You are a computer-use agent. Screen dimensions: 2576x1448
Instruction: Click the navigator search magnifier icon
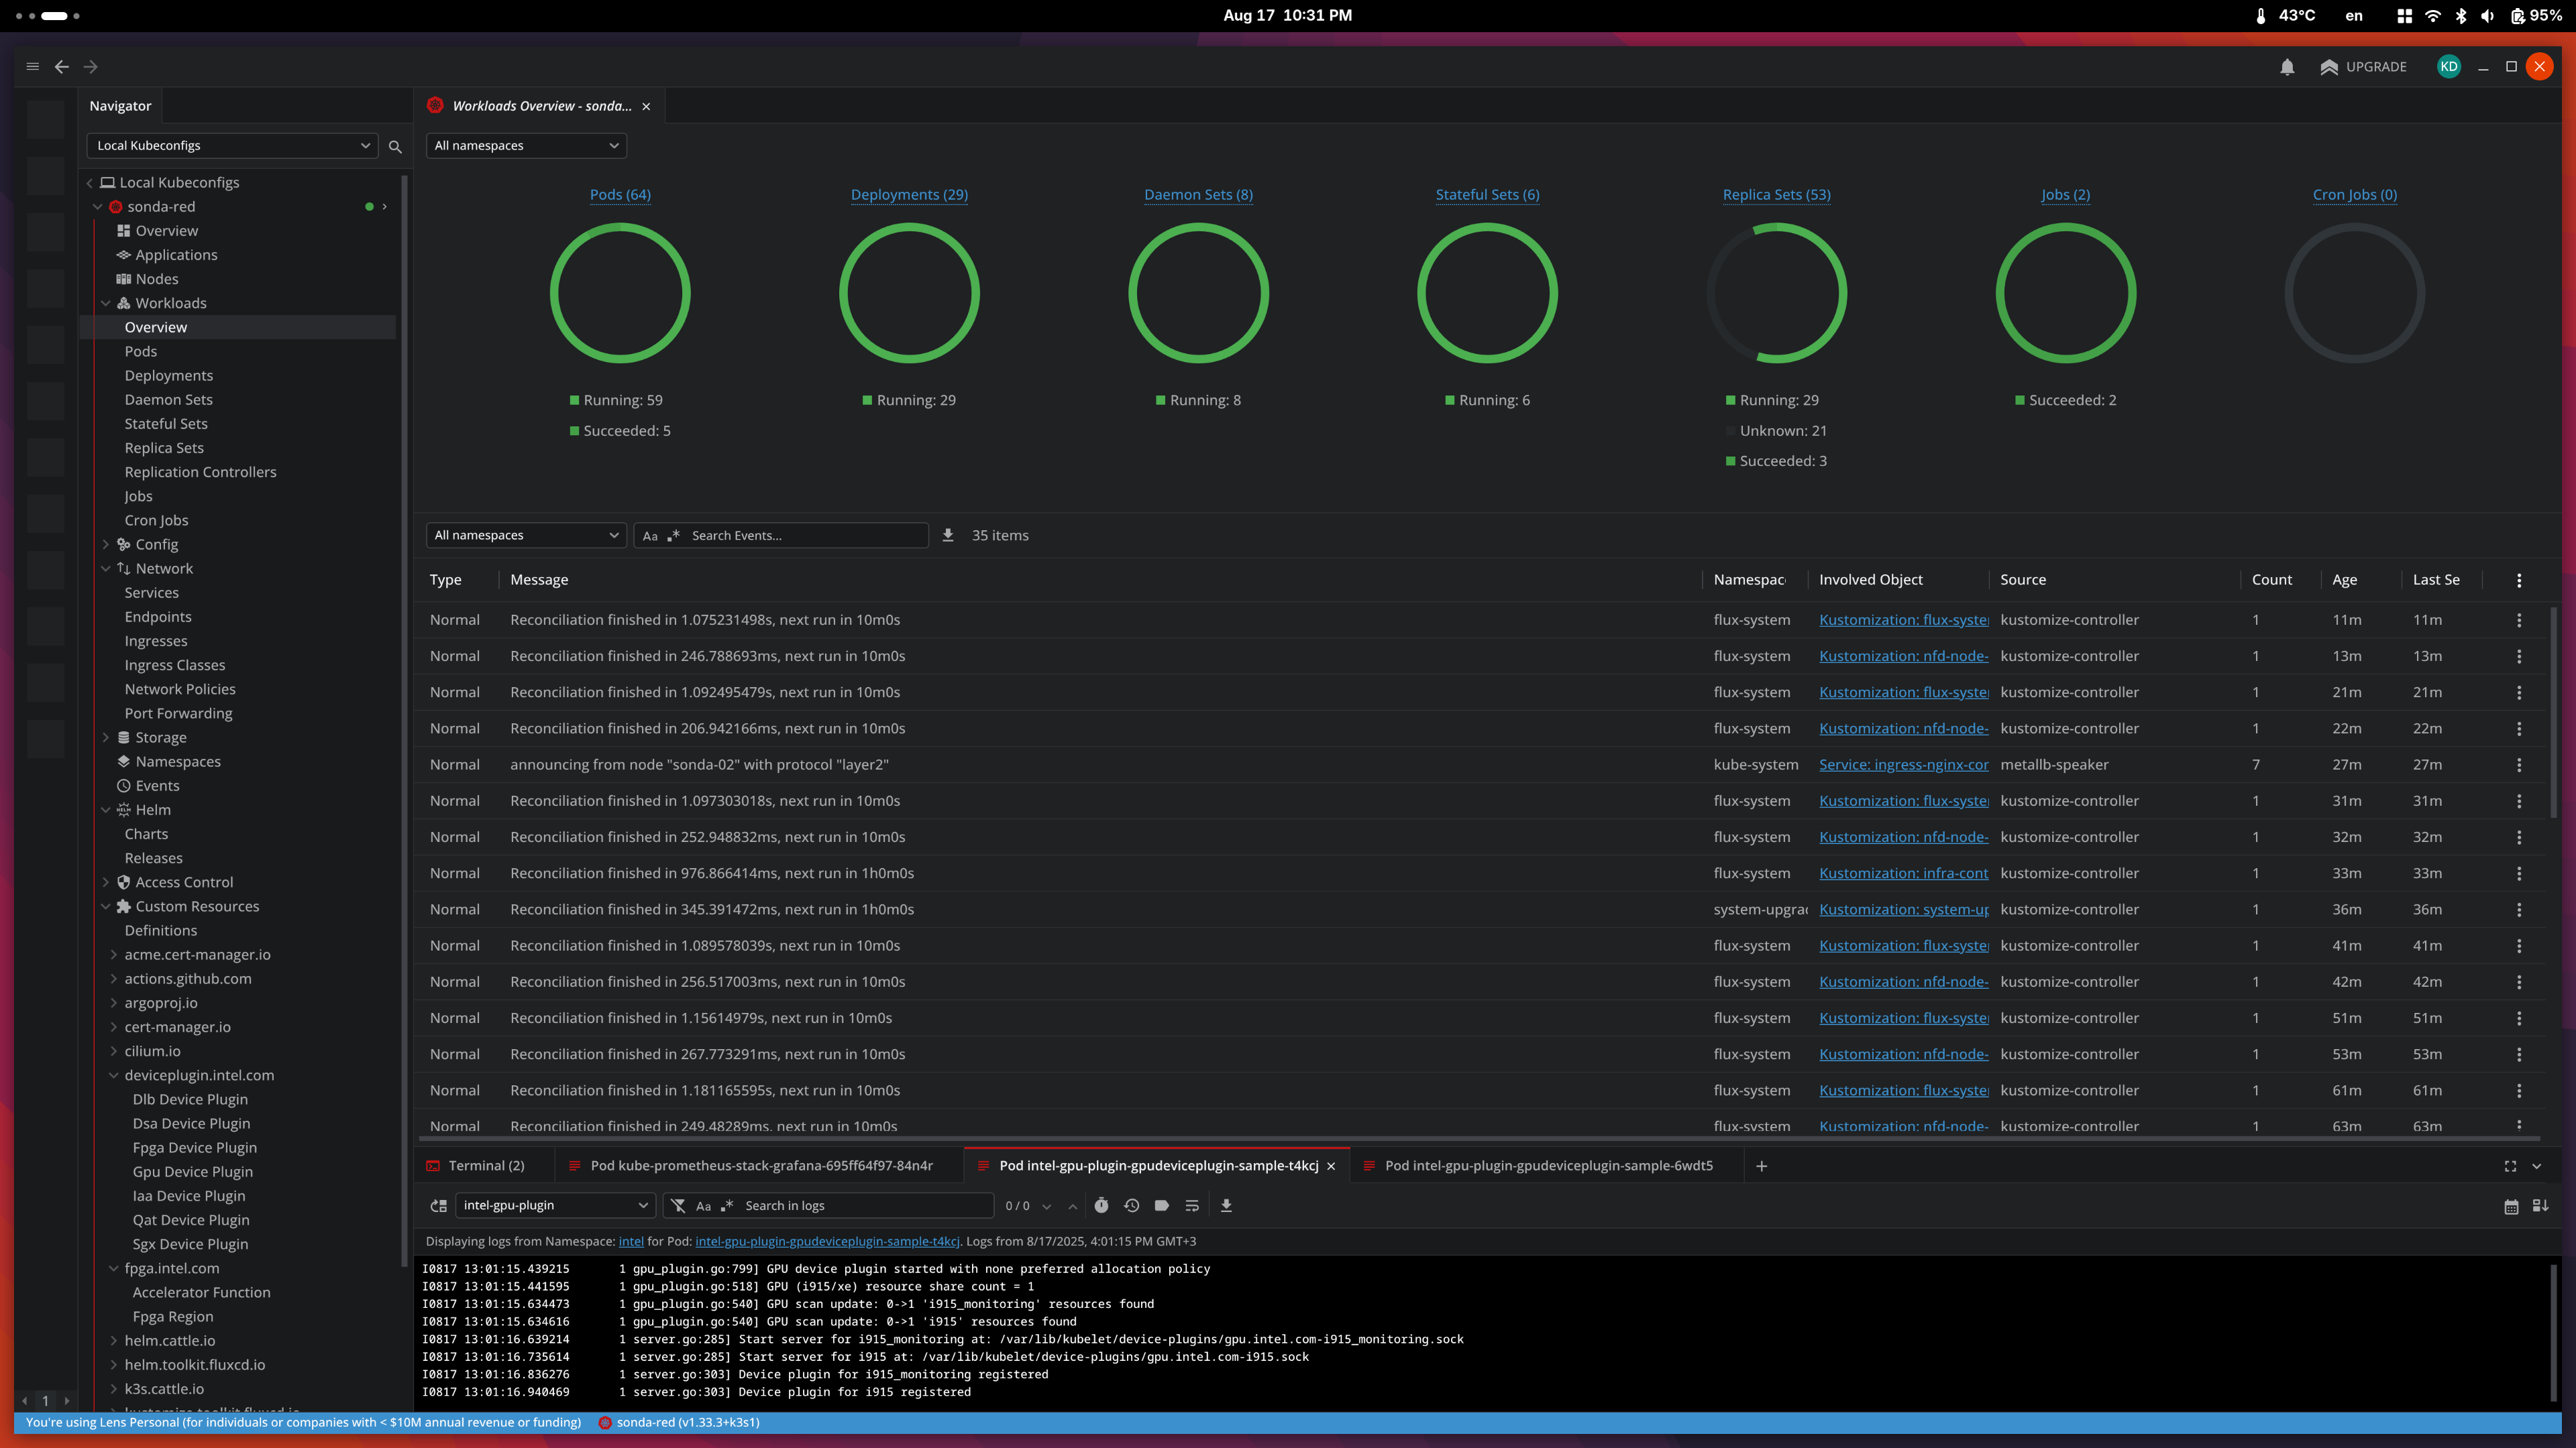pos(395,146)
